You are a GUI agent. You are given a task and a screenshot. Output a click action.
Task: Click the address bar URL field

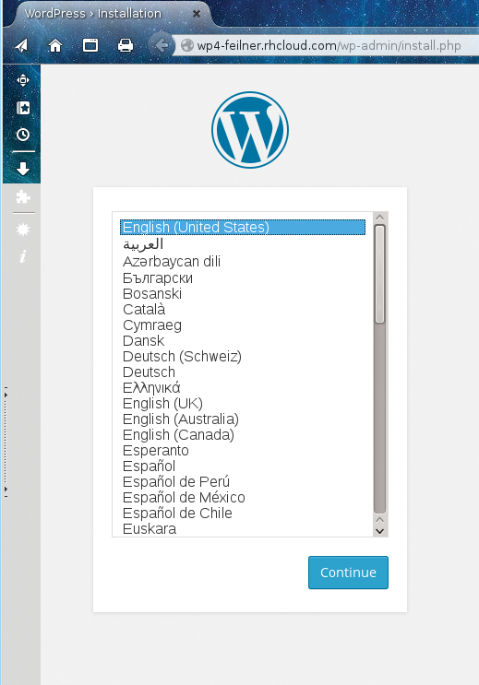[x=328, y=45]
